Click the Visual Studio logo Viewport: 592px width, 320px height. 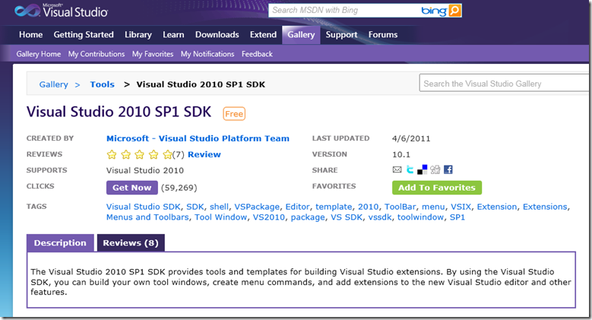[x=62, y=11]
